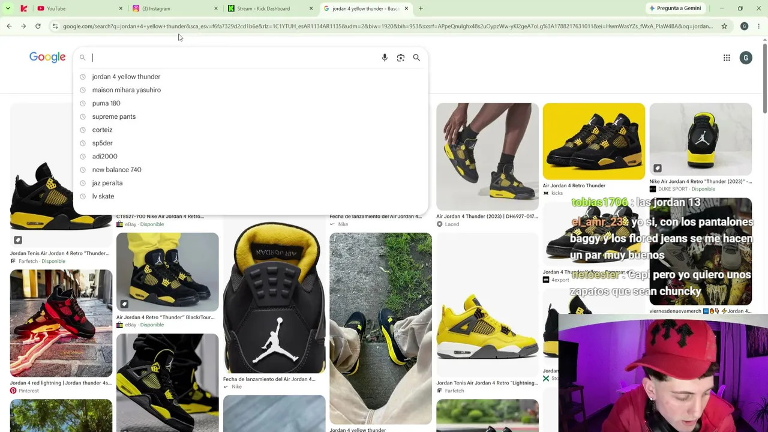Click the magnifier search button
The width and height of the screenshot is (768, 432).
tap(416, 58)
